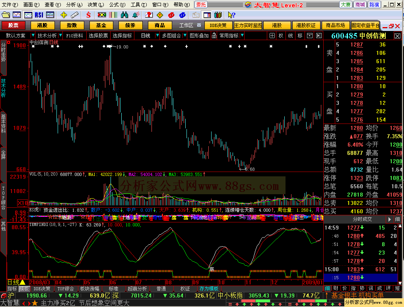Open the 分析(A) menu

74,5
